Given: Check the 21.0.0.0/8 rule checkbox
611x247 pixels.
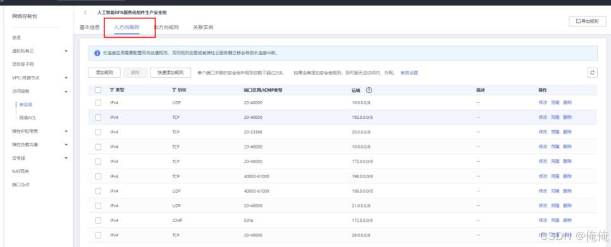Looking at the screenshot, I should (98, 205).
